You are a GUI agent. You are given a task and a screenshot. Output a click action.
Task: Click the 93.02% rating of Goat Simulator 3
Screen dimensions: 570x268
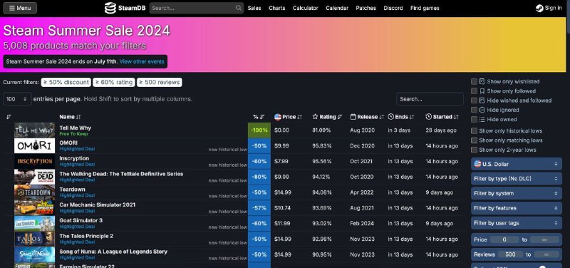[322, 223]
